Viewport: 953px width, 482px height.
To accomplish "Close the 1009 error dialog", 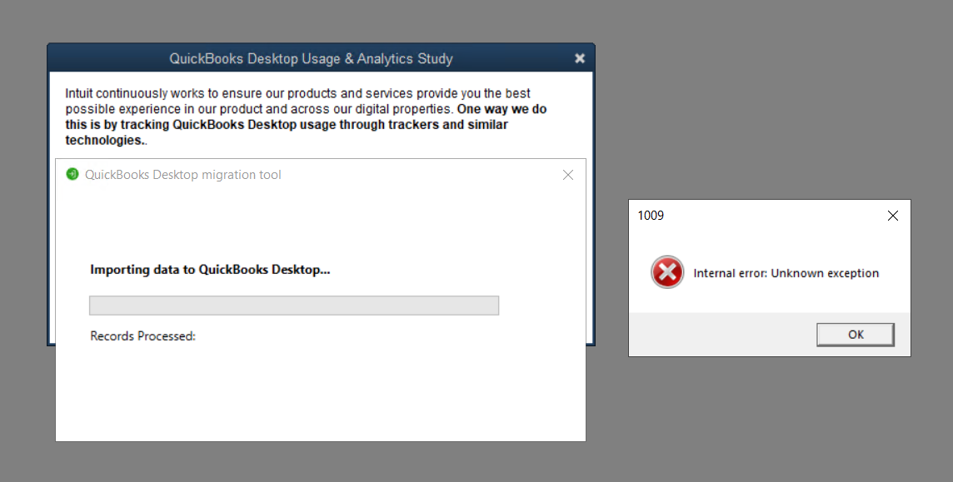I will (893, 216).
